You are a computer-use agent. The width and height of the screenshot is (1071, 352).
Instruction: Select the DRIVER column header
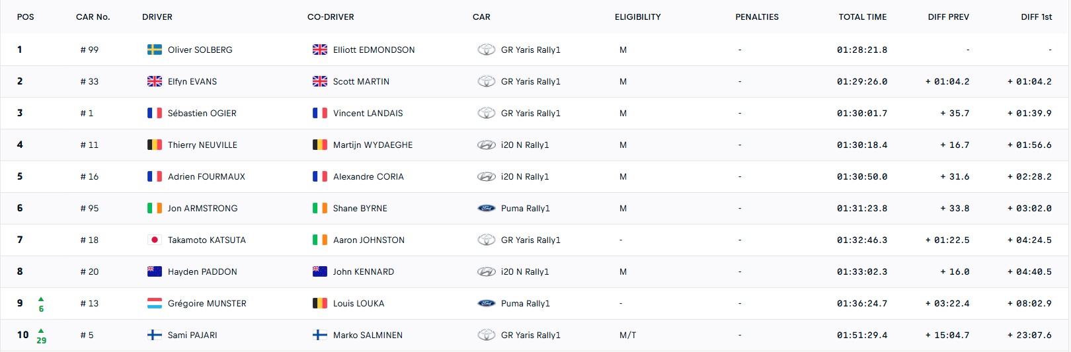tap(157, 17)
